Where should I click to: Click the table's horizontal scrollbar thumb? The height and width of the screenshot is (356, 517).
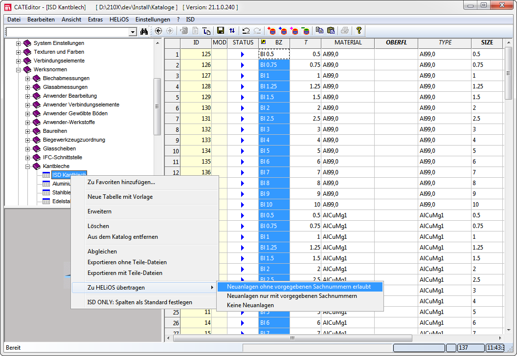292,338
